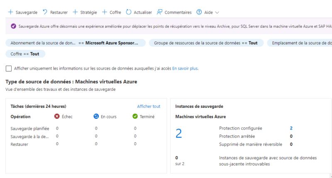This screenshot has width=332, height=178.
Task: Click the 'Supprimé de manière réversible' count
Action: [x=291, y=144]
